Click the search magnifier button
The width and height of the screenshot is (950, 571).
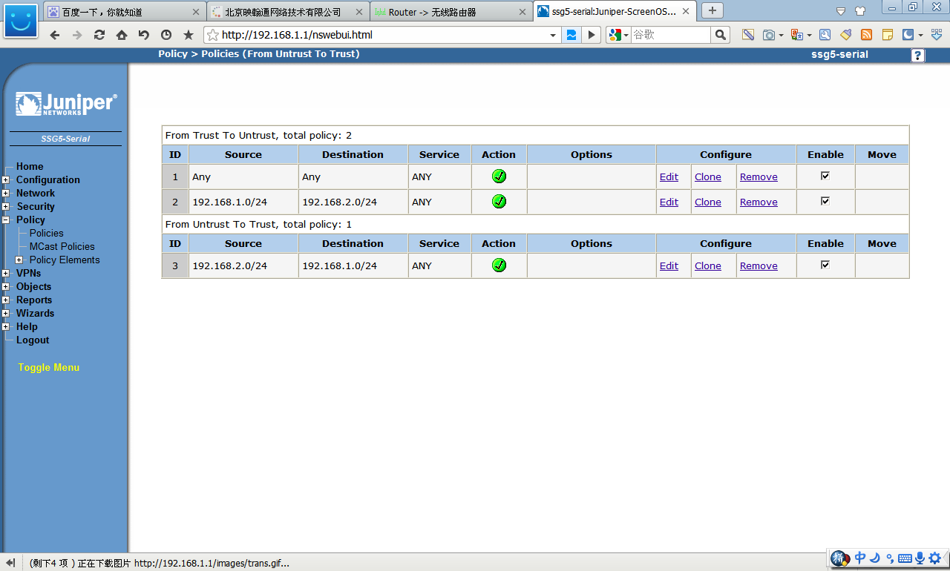[720, 35]
